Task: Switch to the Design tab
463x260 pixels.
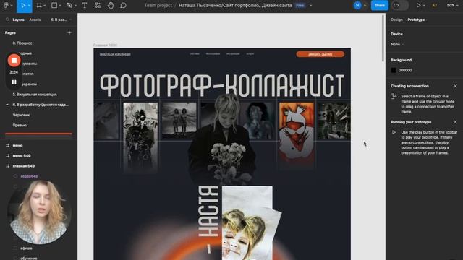Action: point(396,19)
